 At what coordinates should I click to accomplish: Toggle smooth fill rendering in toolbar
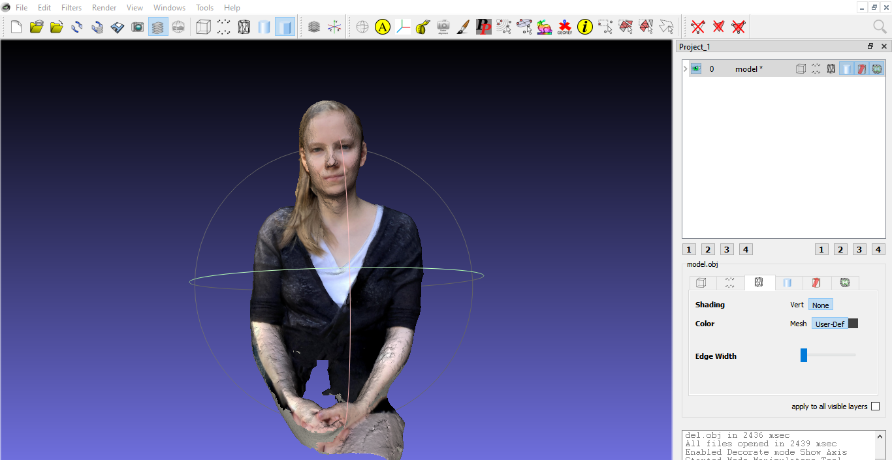click(x=264, y=27)
